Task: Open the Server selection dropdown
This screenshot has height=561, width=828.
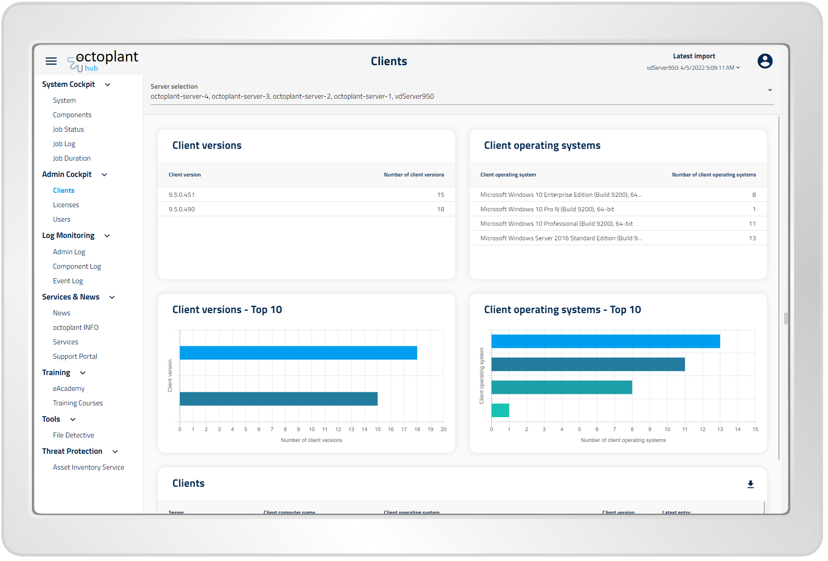Action: (770, 90)
